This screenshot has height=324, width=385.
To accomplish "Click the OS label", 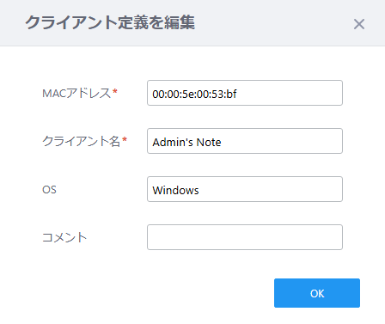I will coord(49,190).
